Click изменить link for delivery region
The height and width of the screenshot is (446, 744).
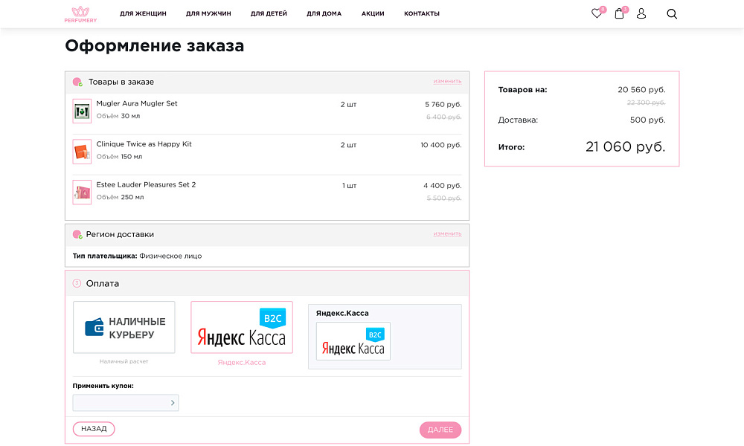click(449, 233)
